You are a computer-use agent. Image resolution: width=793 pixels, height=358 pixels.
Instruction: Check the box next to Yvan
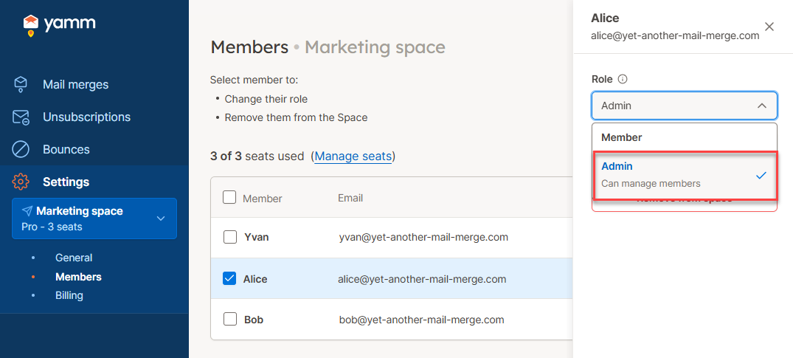(x=229, y=237)
